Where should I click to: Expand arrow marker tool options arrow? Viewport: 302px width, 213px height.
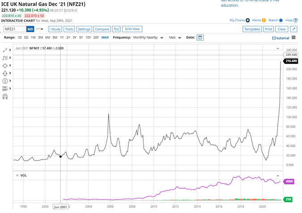10,73
